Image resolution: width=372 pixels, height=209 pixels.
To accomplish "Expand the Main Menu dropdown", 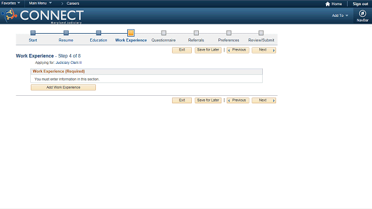I will 40,3.
